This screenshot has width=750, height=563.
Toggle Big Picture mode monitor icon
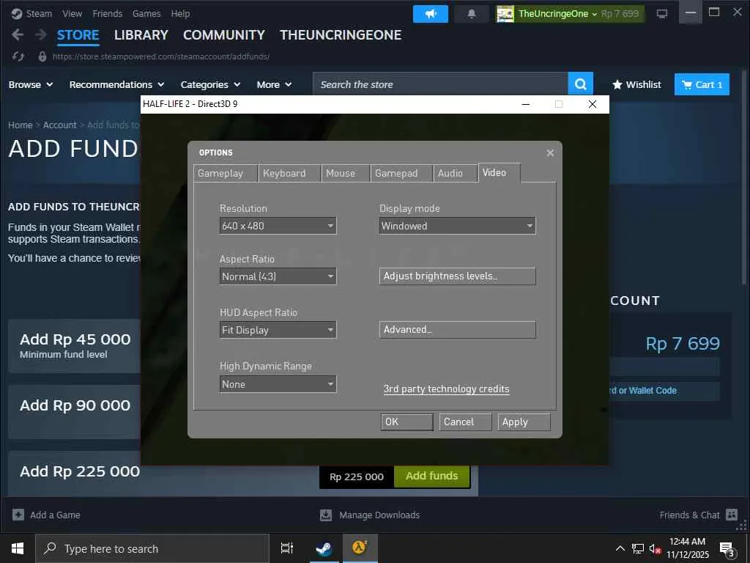[x=662, y=14]
